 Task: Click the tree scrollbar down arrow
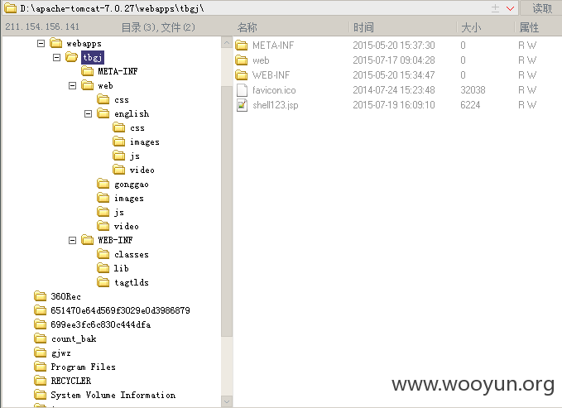(227, 401)
